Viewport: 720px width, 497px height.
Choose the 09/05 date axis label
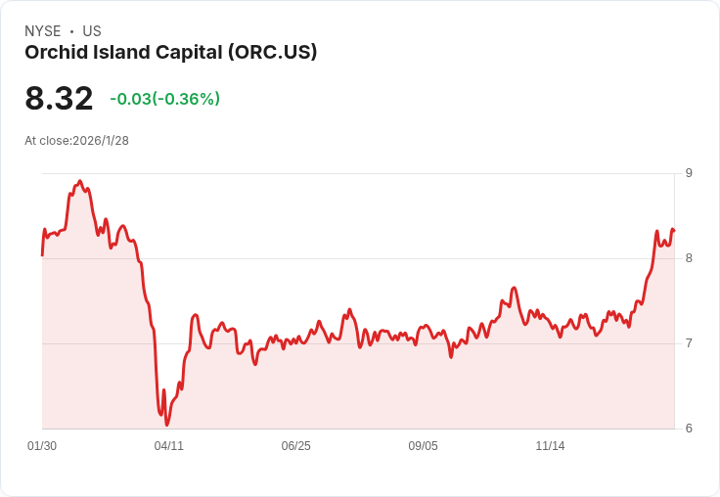coord(423,445)
